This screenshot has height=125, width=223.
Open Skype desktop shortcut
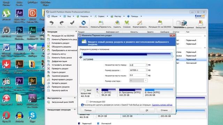click(32, 117)
